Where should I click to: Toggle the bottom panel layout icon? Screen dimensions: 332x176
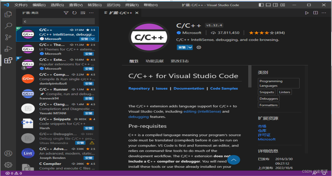coord(268,5)
